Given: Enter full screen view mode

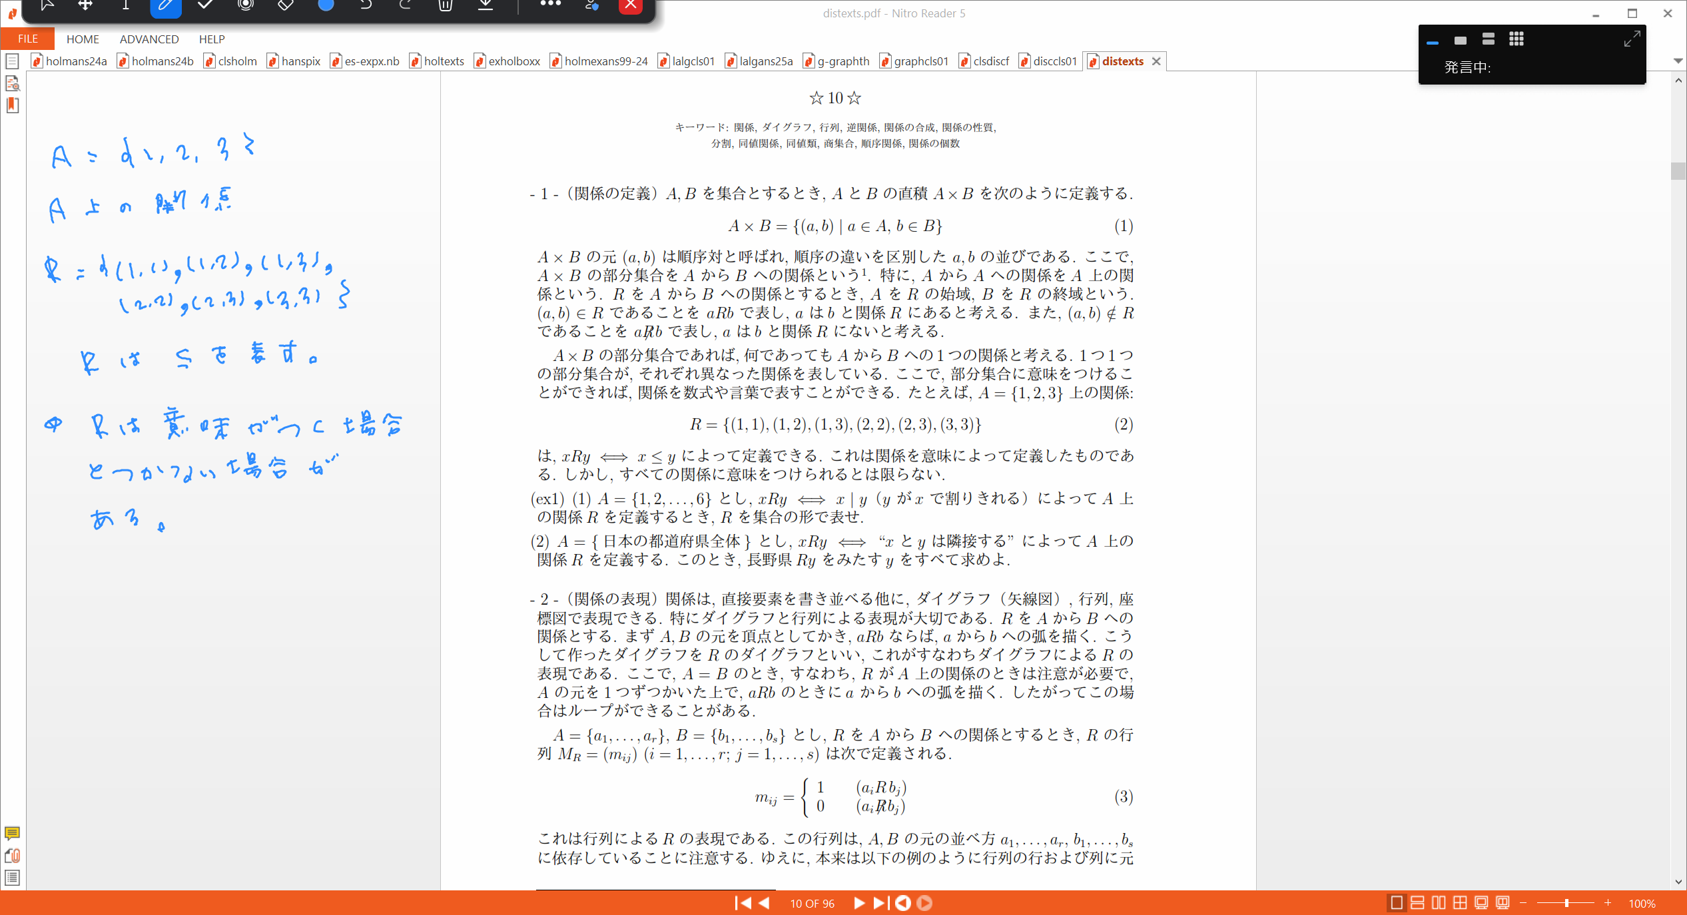Looking at the screenshot, I should [x=1481, y=903].
